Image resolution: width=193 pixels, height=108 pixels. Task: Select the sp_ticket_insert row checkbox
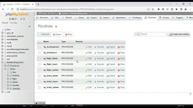(40, 82)
